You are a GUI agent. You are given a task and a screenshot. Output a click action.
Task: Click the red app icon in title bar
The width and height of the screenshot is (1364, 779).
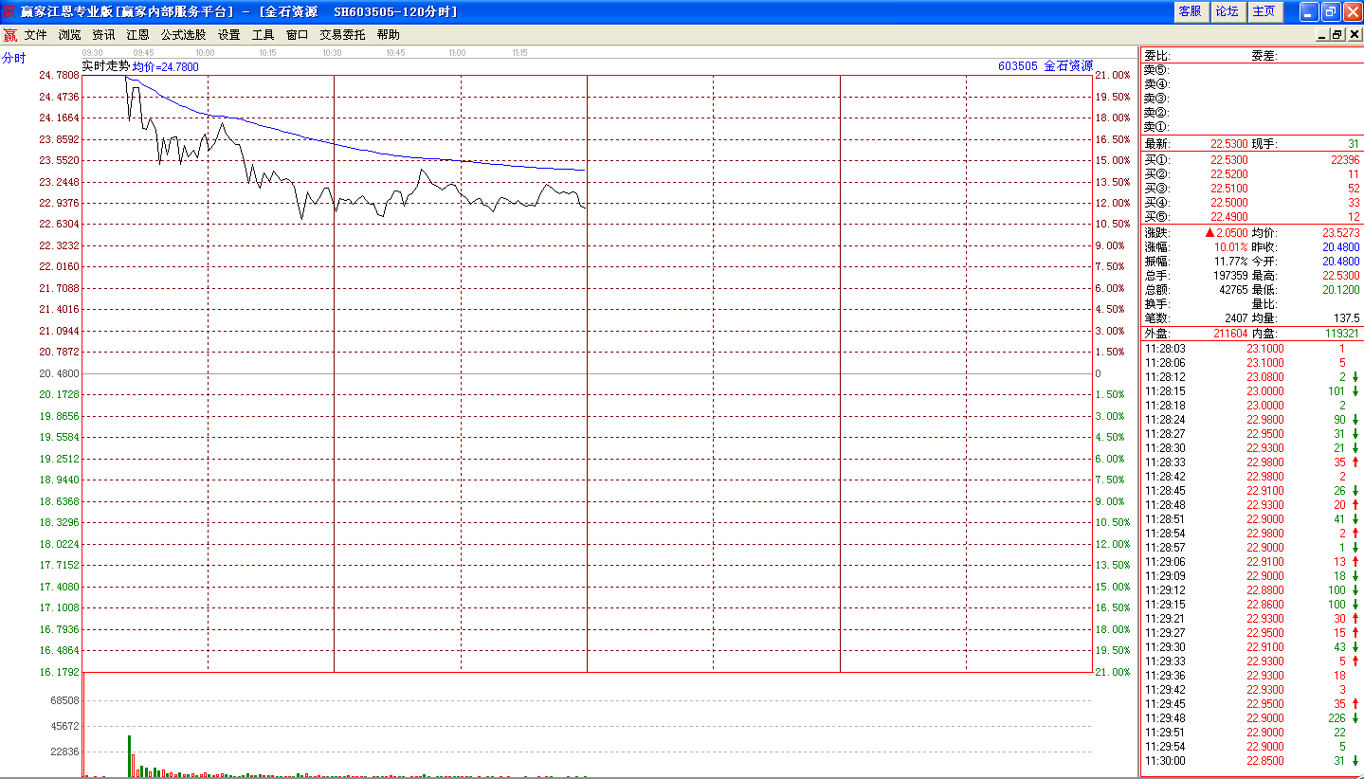tap(9, 11)
